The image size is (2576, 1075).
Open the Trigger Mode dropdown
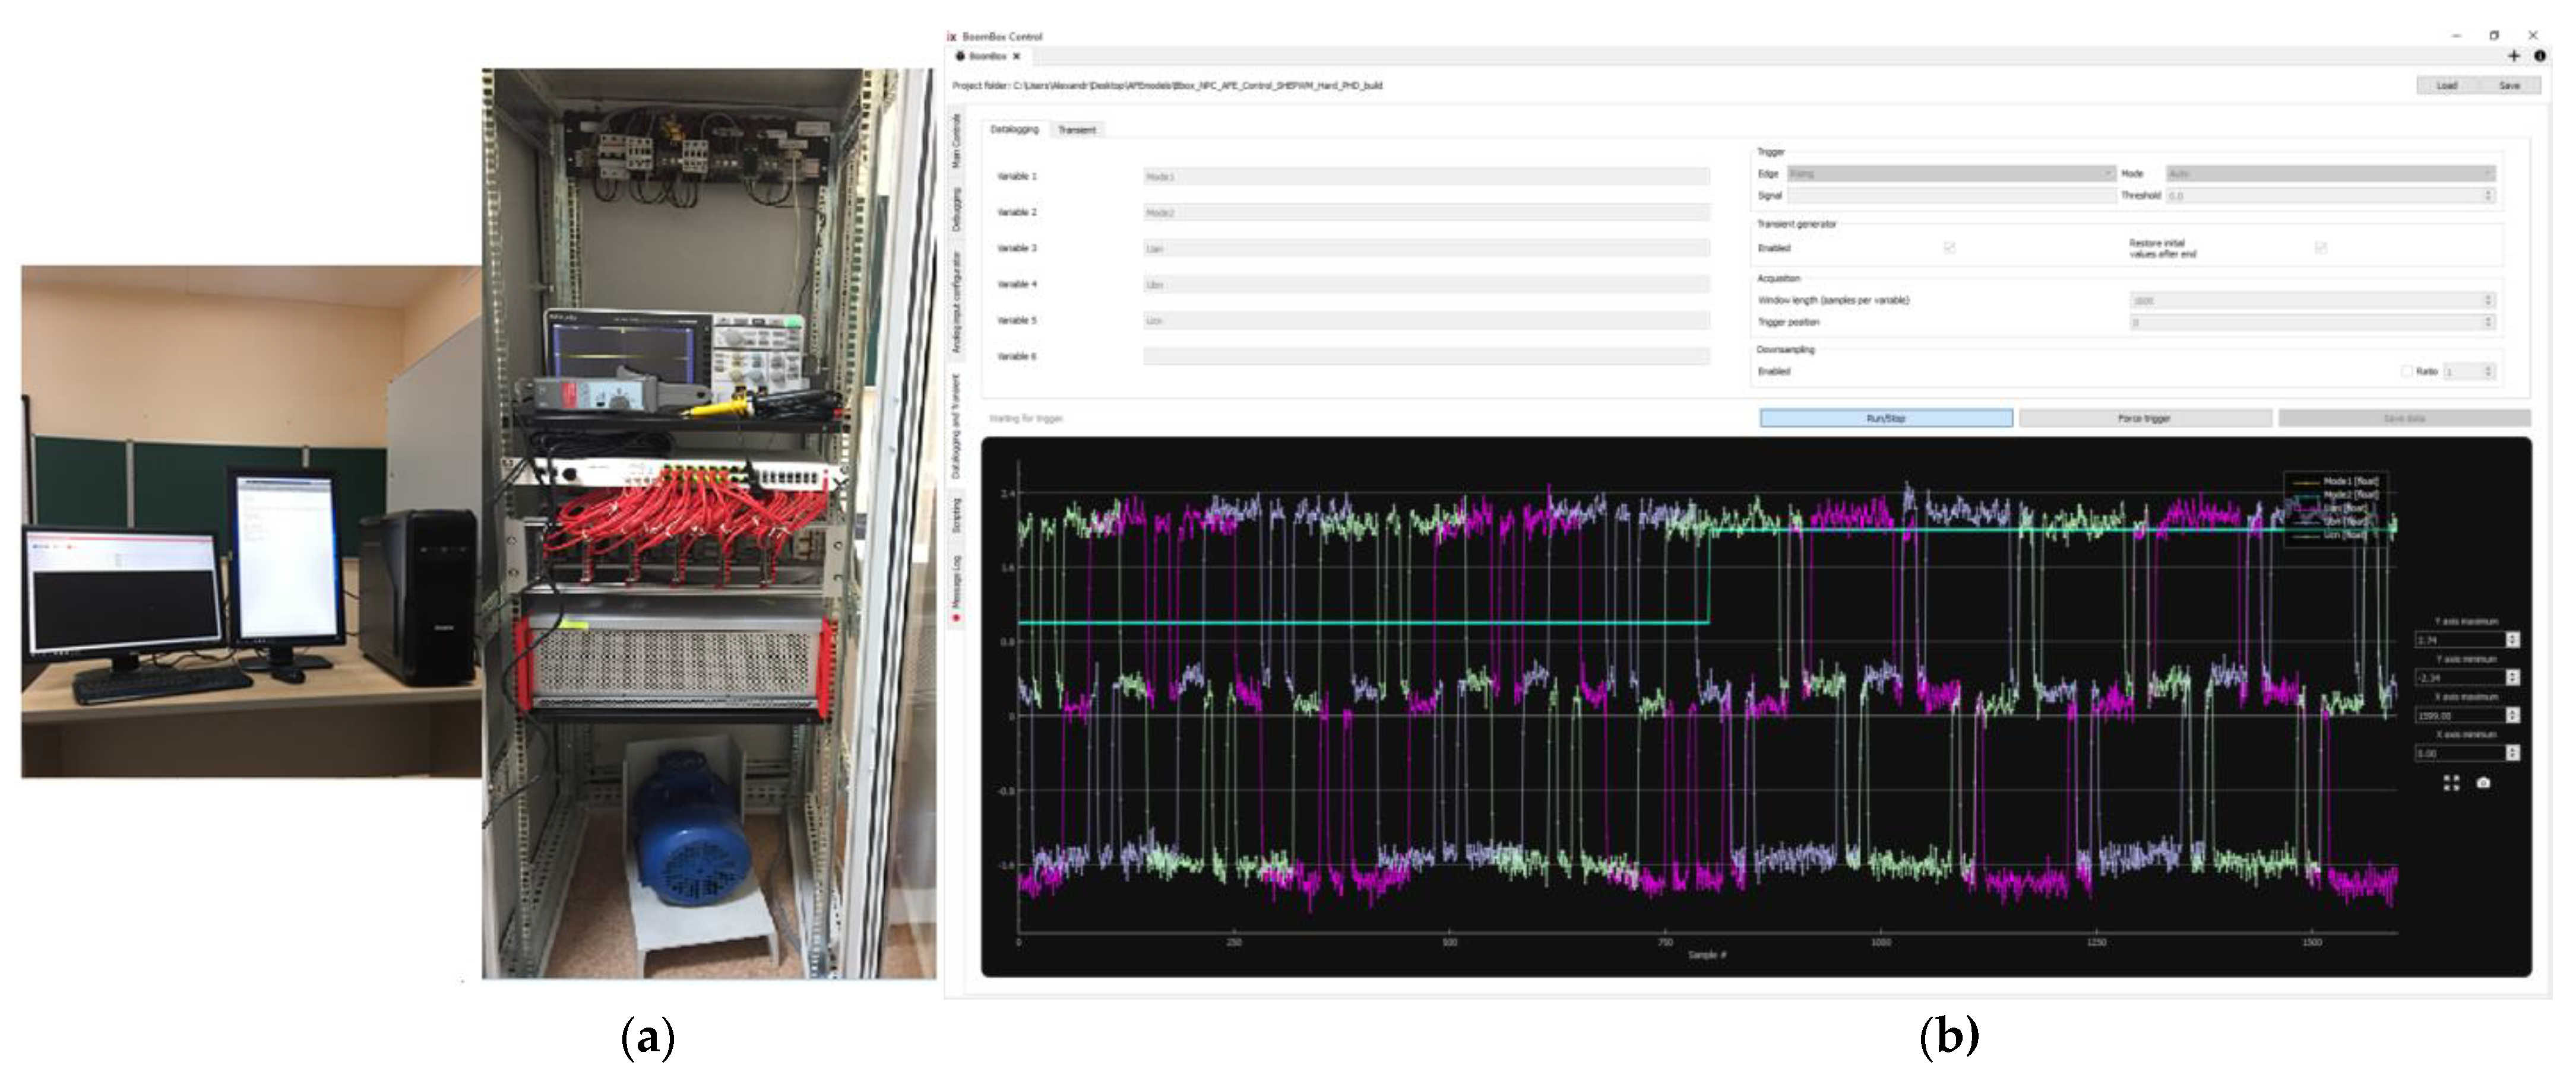pos(2330,174)
